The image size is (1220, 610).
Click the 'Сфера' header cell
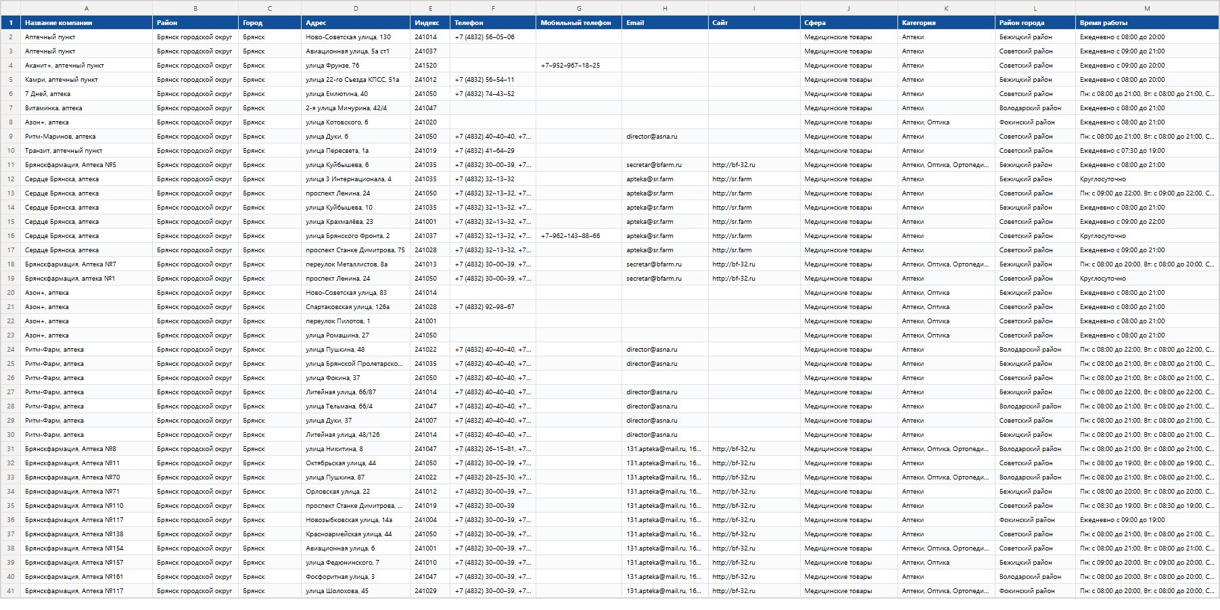click(849, 22)
